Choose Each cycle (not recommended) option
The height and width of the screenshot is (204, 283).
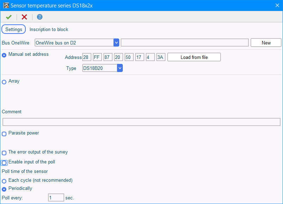4,181
